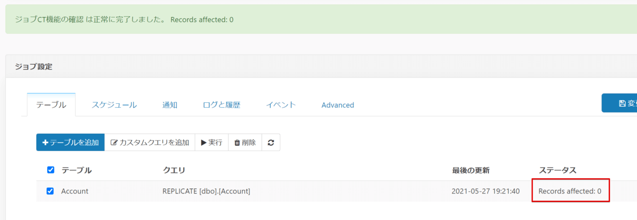
Task: Uncheck the Account row checkbox
Action: coord(50,191)
